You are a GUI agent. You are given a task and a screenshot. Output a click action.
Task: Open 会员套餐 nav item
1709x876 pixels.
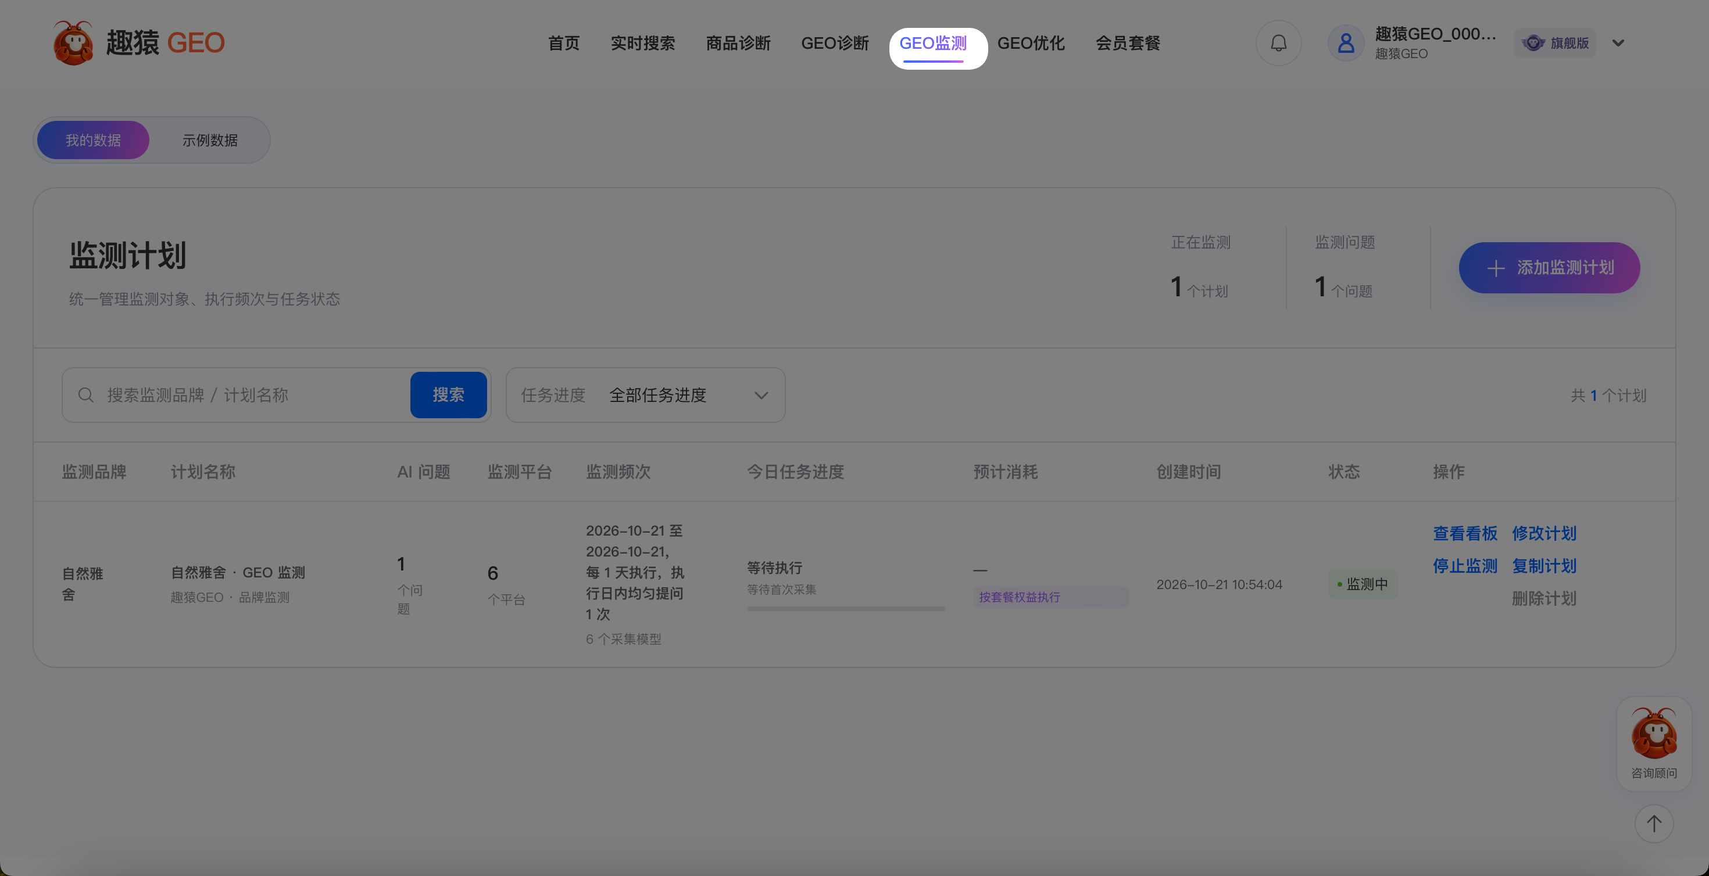(x=1128, y=43)
